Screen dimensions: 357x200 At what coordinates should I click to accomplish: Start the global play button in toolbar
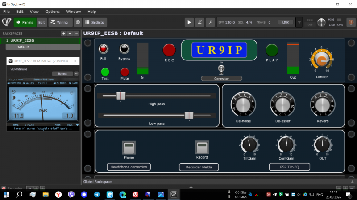[x=189, y=22]
